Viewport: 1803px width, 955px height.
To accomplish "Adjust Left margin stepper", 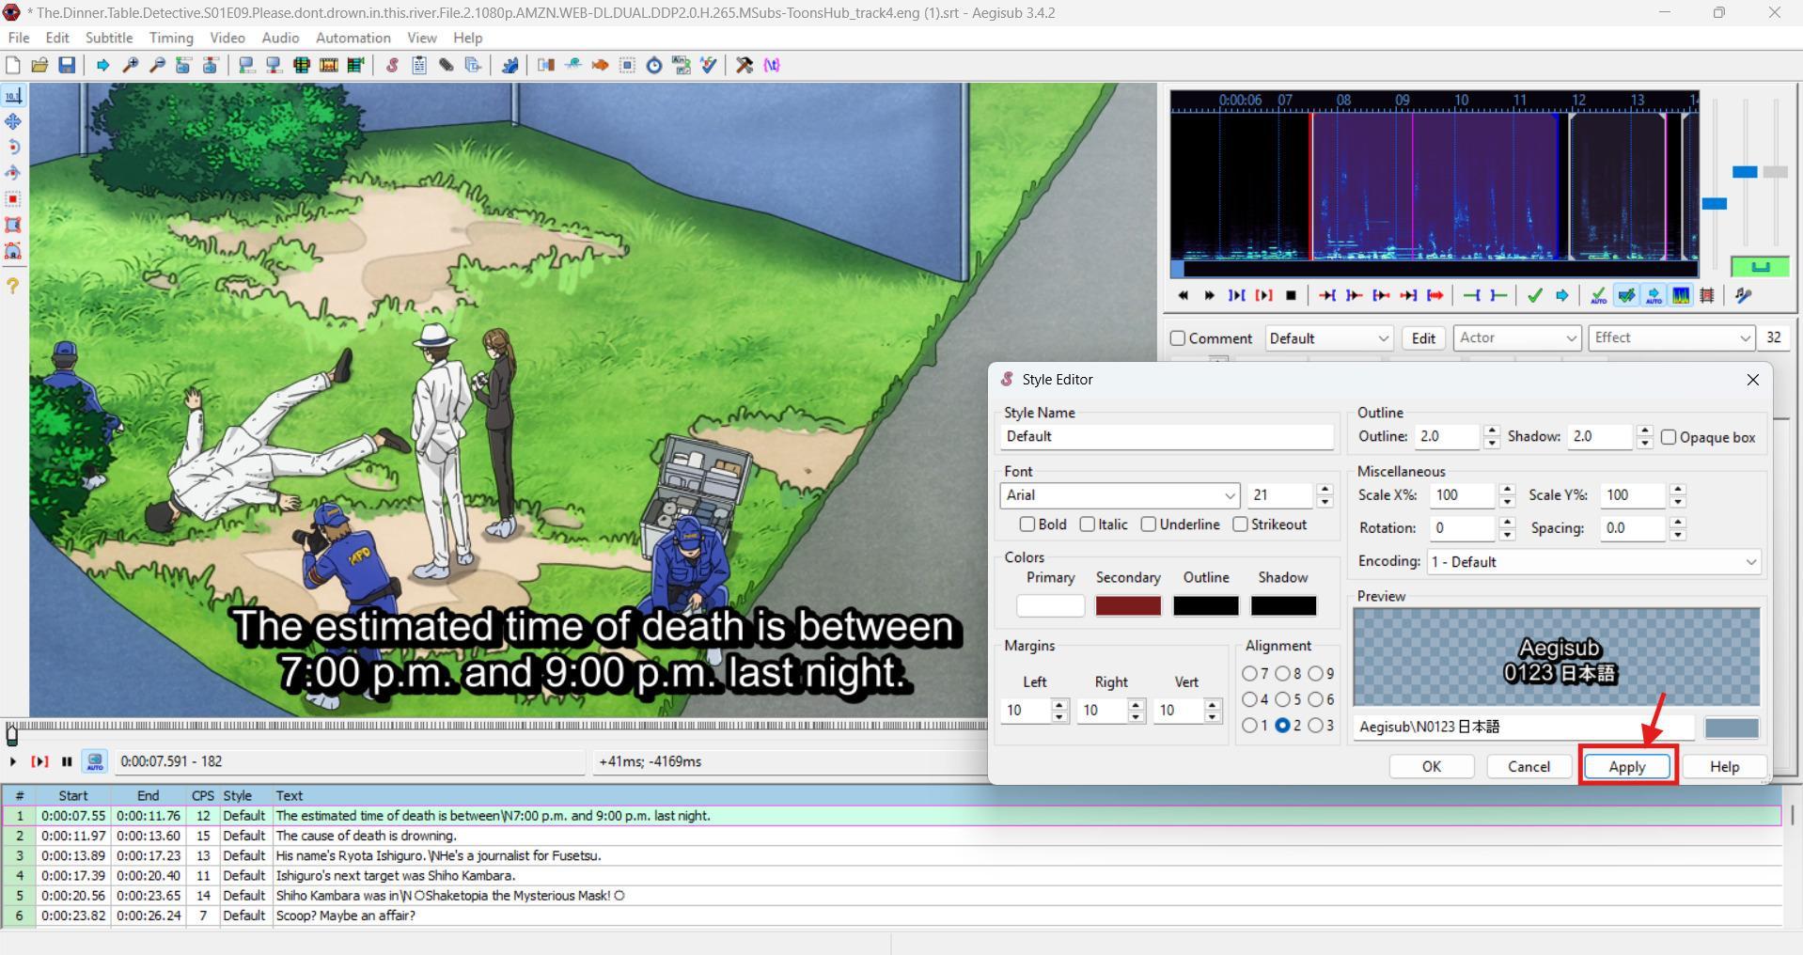I will click(1059, 711).
